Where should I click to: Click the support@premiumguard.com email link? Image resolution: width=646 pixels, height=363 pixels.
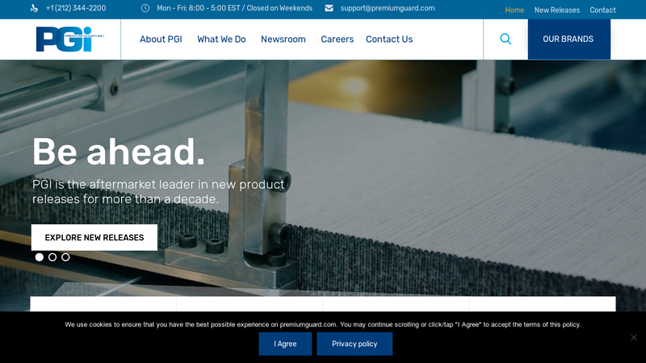[388, 8]
